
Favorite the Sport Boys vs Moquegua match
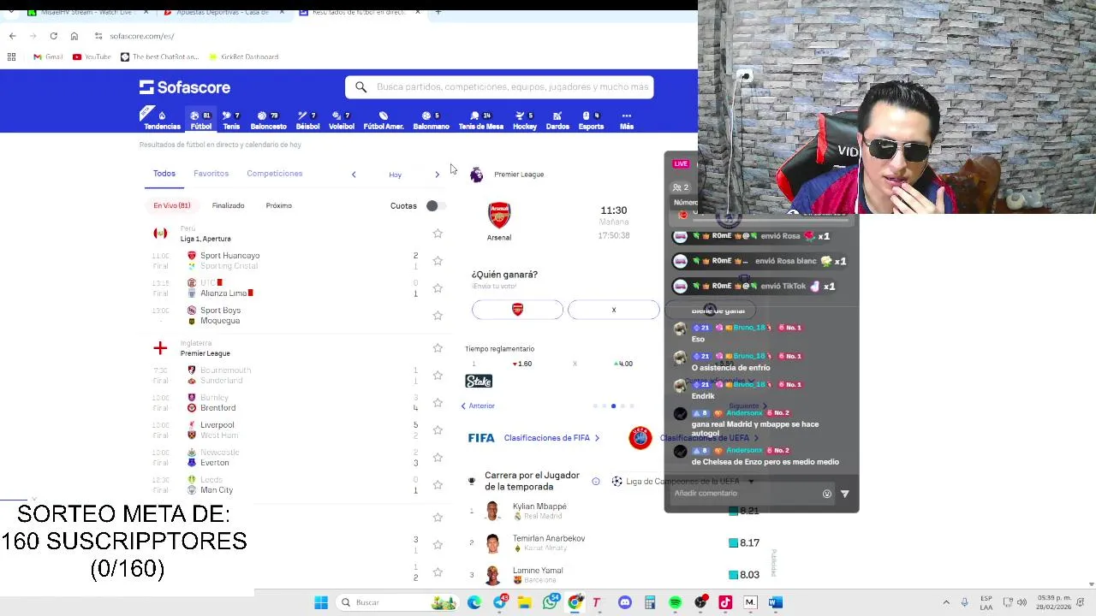click(438, 315)
